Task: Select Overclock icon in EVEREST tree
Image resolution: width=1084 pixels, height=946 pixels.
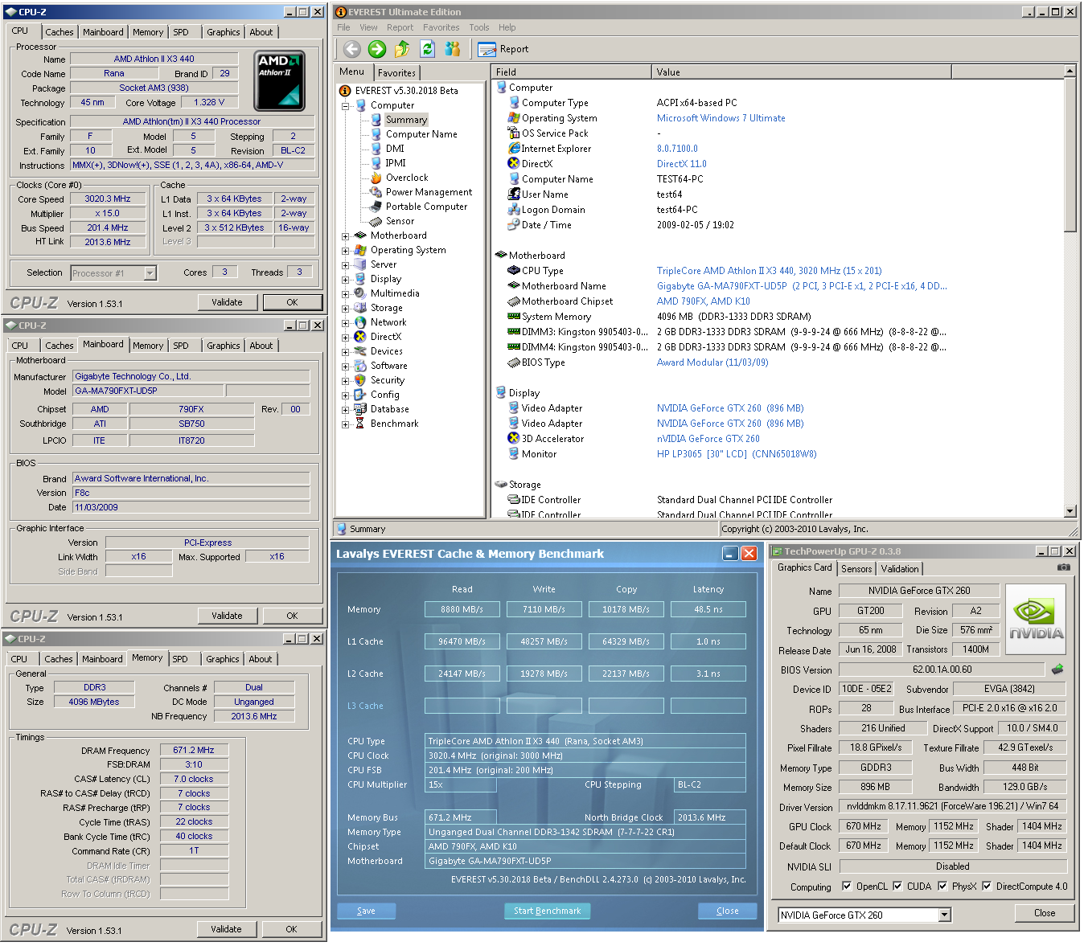Action: coord(376,178)
